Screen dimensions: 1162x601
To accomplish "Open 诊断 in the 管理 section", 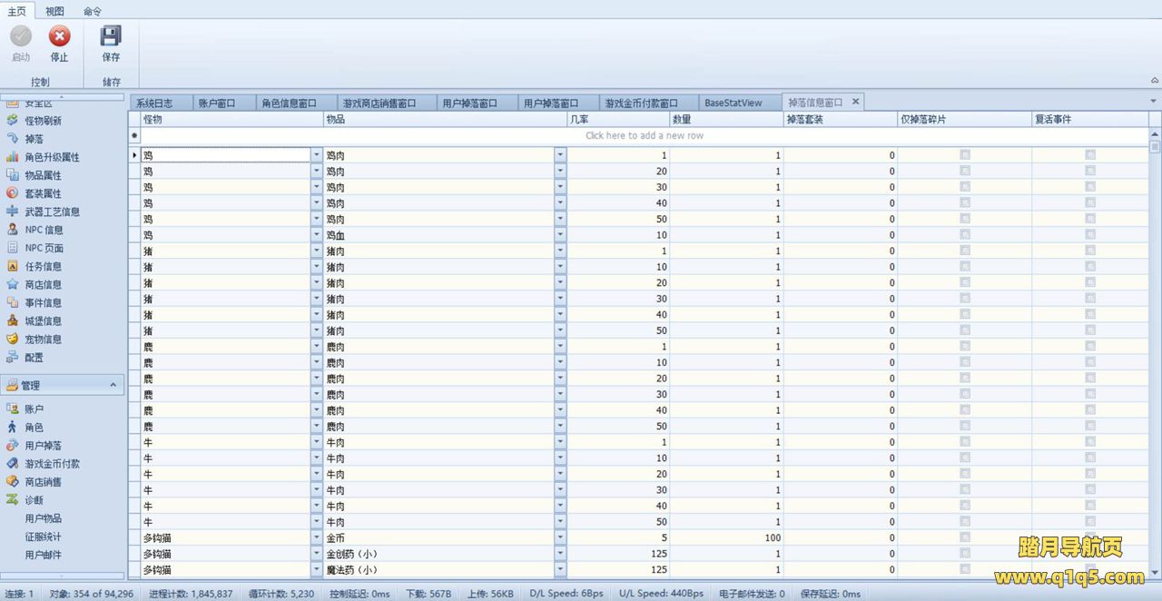I will 34,500.
